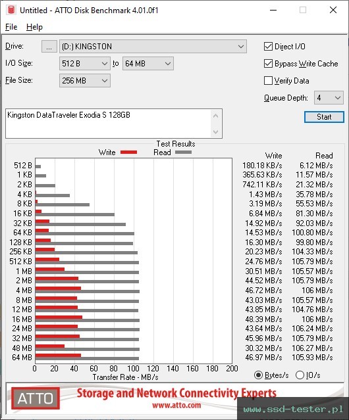The image size is (349, 420).
Task: Open the 64 MB maximum I/O size dropdown
Action: 148,64
